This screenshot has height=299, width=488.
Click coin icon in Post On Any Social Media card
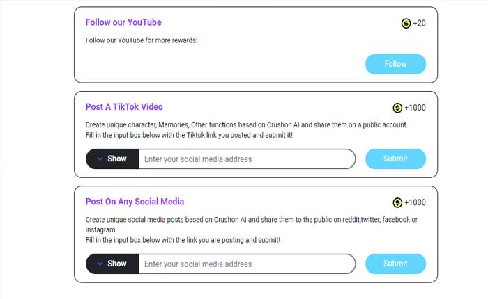pos(397,202)
